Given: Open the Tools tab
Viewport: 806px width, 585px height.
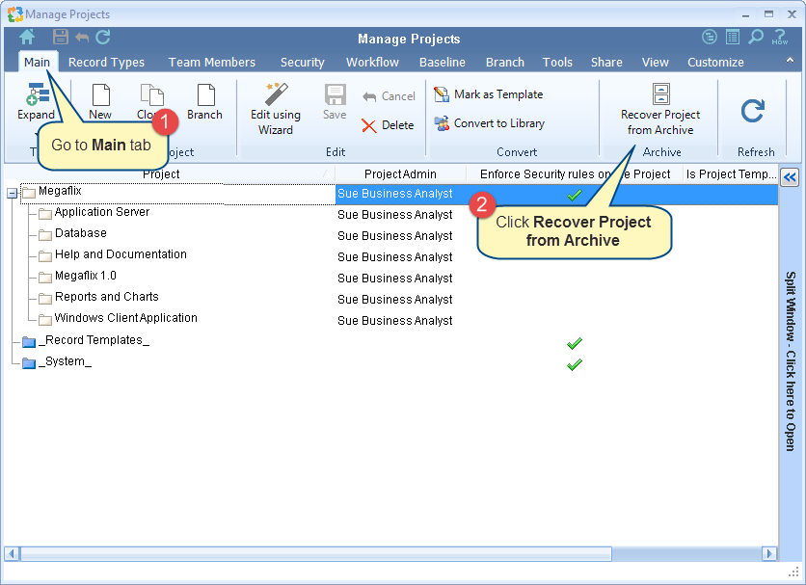Looking at the screenshot, I should click(557, 63).
